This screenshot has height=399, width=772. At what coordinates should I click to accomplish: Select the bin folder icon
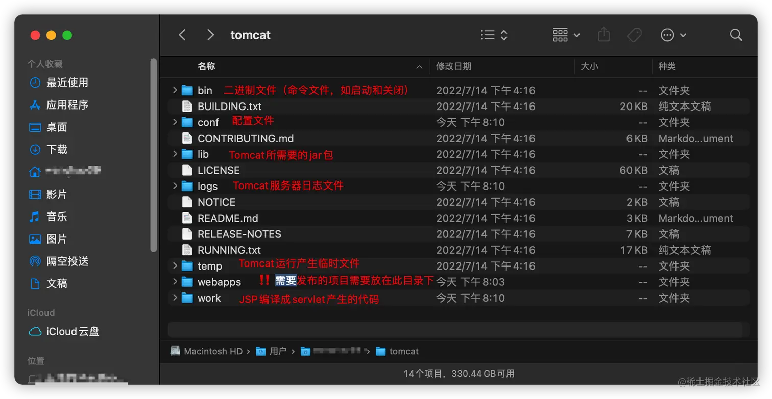(x=187, y=90)
